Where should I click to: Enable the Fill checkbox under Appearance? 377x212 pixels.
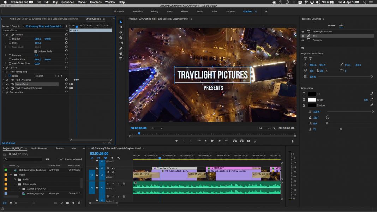pos(304,93)
